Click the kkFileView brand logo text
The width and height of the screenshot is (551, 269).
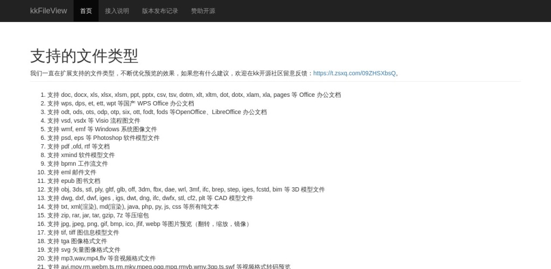click(x=48, y=11)
